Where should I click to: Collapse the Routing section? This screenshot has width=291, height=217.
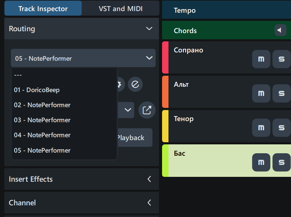pyautogui.click(x=149, y=29)
